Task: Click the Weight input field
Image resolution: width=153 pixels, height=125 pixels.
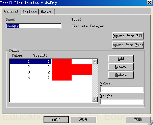Action: [122, 102]
